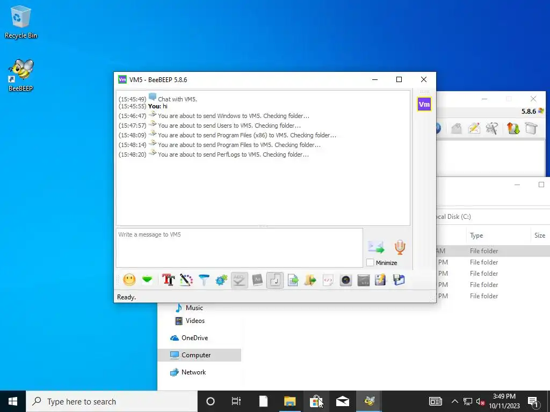Click the 'Ready.' status bar text
The image size is (550, 412).
[126, 297]
